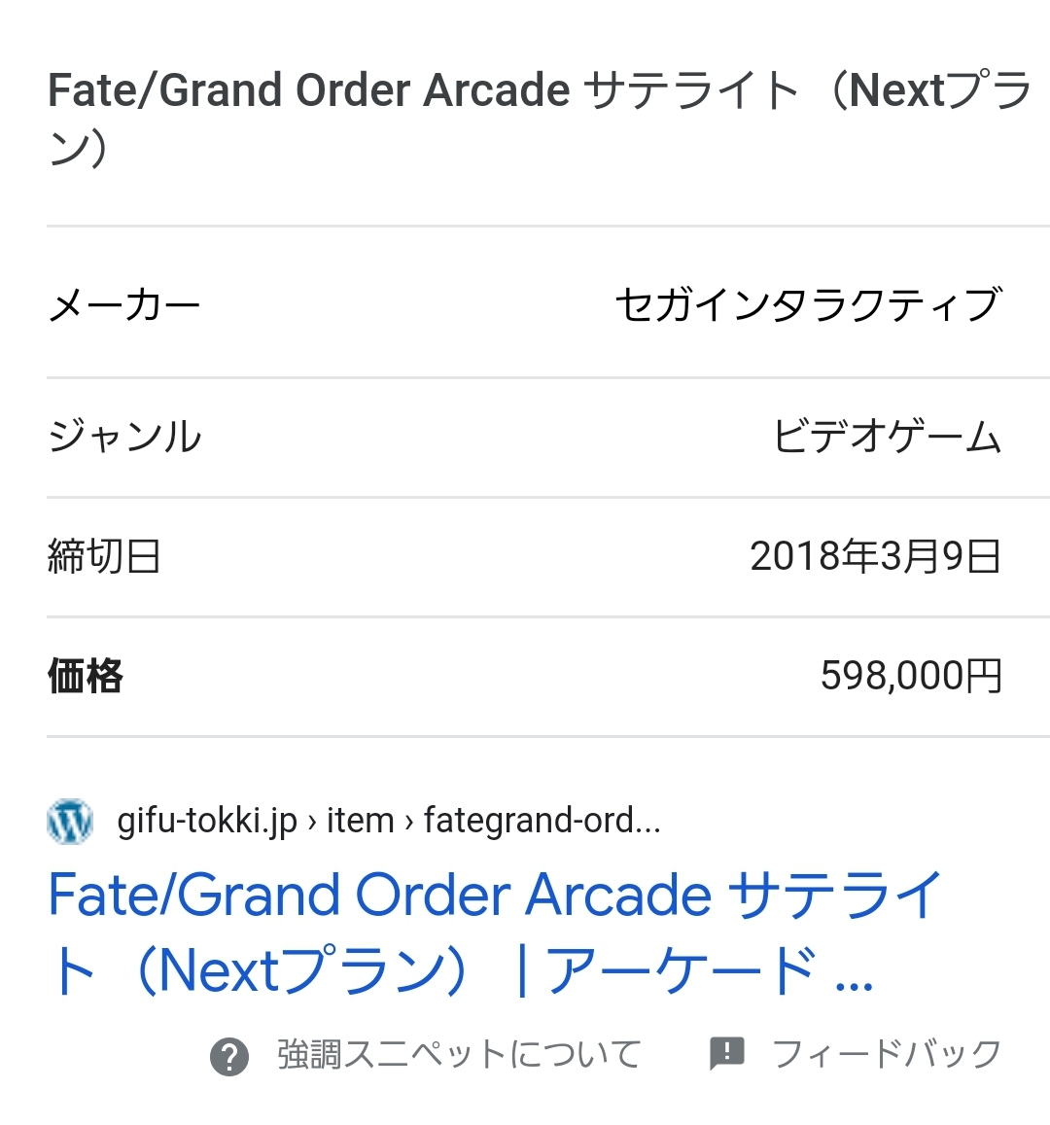Click the WordPress favicon icon
The image size is (1050, 1125).
(x=70, y=822)
